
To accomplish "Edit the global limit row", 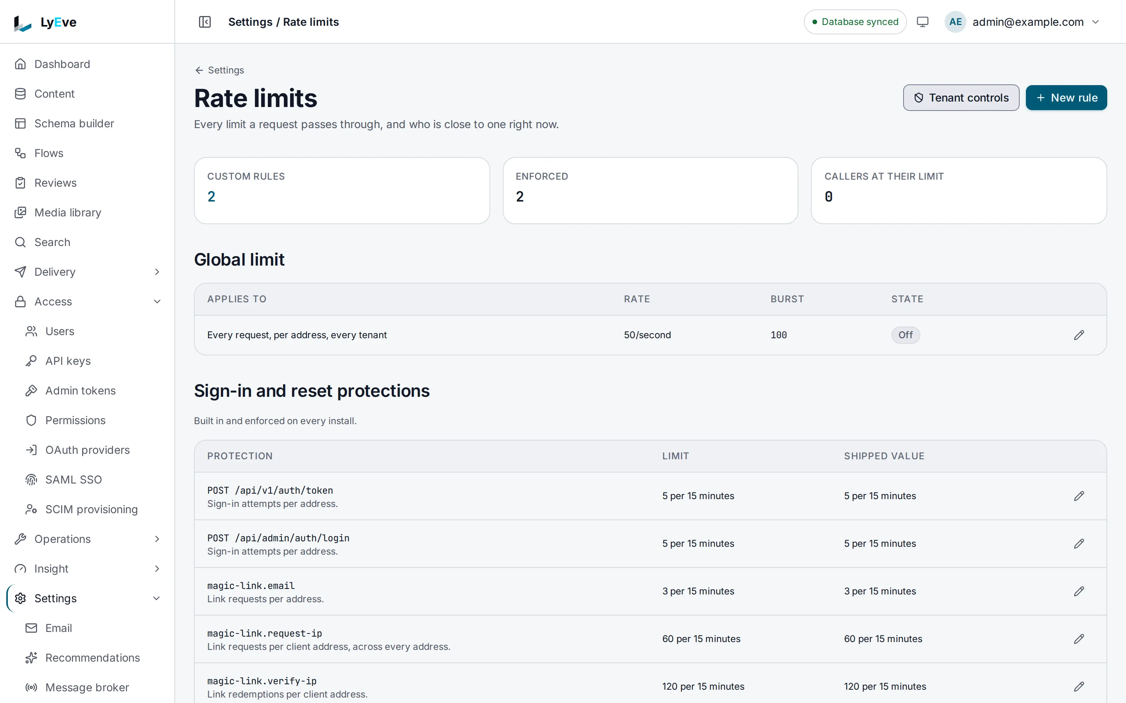I will pyautogui.click(x=1079, y=335).
